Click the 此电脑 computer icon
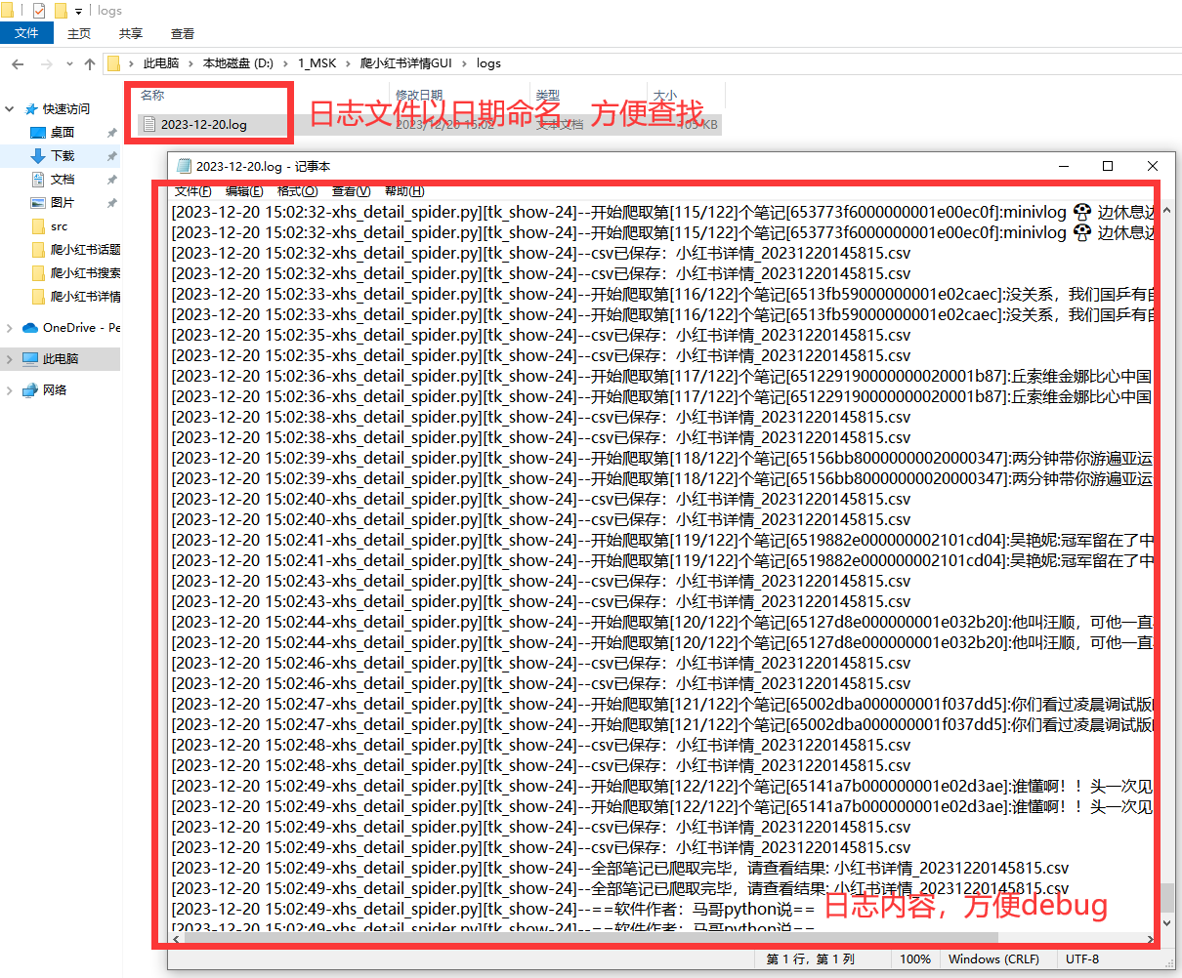The height and width of the screenshot is (978, 1182). [29, 359]
